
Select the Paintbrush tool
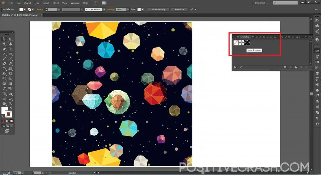coord(4,59)
